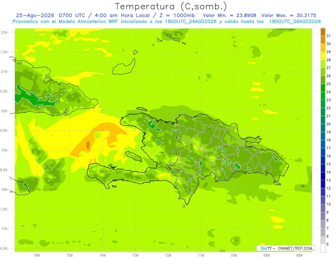The width and height of the screenshot is (336, 259).
Task: Click the '0700 UTC' time text
Action: pos(72,15)
